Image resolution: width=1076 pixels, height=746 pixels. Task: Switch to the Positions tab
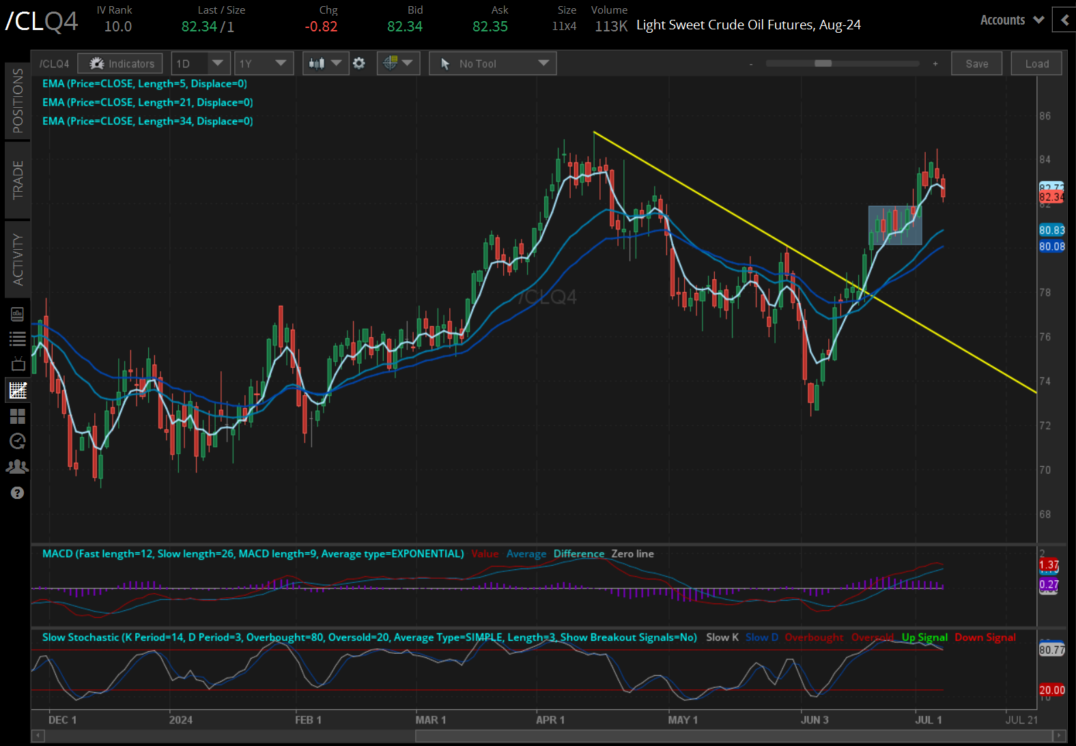(18, 100)
